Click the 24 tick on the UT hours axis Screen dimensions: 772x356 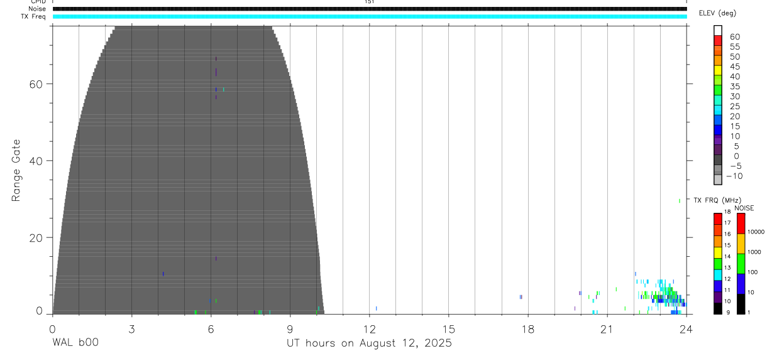686,329
